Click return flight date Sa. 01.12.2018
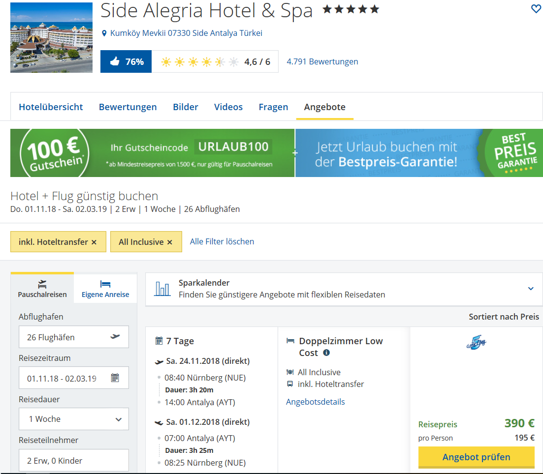Viewport: 543px width, 474px height. click(208, 422)
